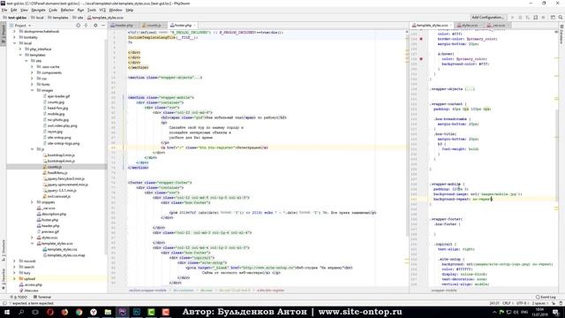Click 2 spaces indent setting in status bar

click(x=539, y=304)
